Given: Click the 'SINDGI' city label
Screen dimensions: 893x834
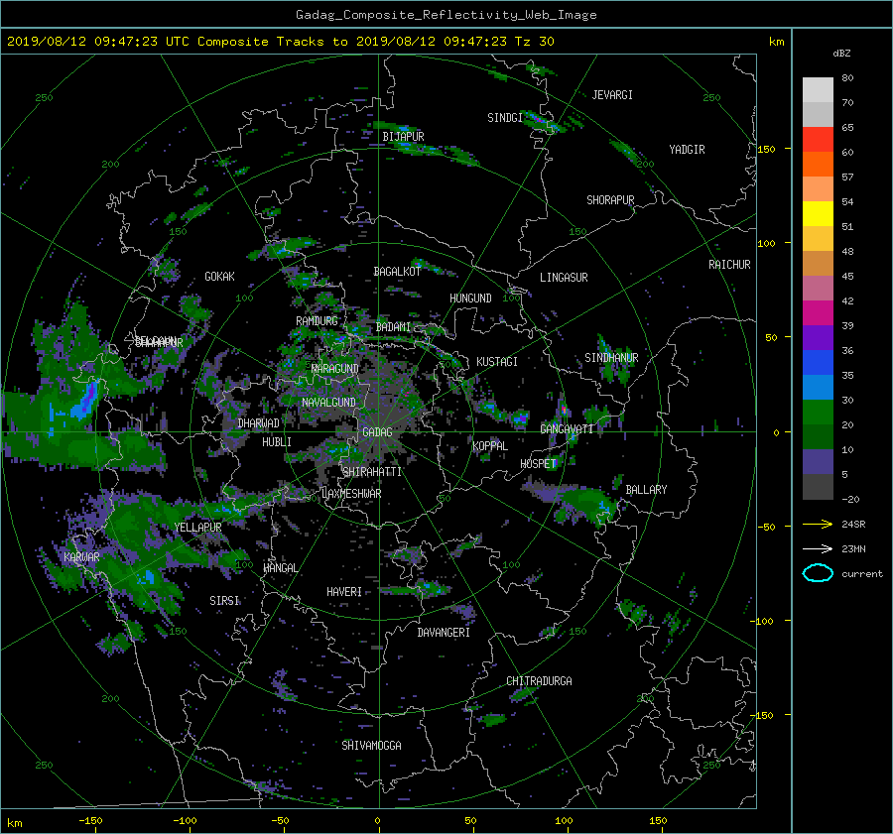Looking at the screenshot, I should [505, 118].
